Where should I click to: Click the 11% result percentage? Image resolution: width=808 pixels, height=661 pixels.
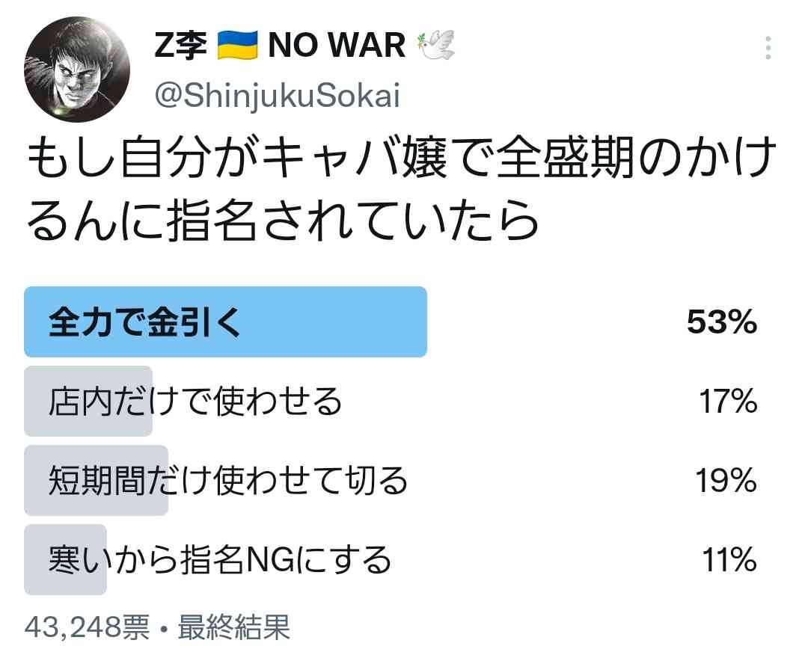point(729,560)
